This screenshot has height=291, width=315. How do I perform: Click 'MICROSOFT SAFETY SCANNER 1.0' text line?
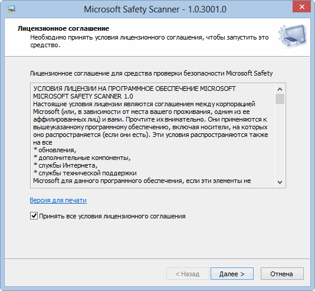[83, 96]
